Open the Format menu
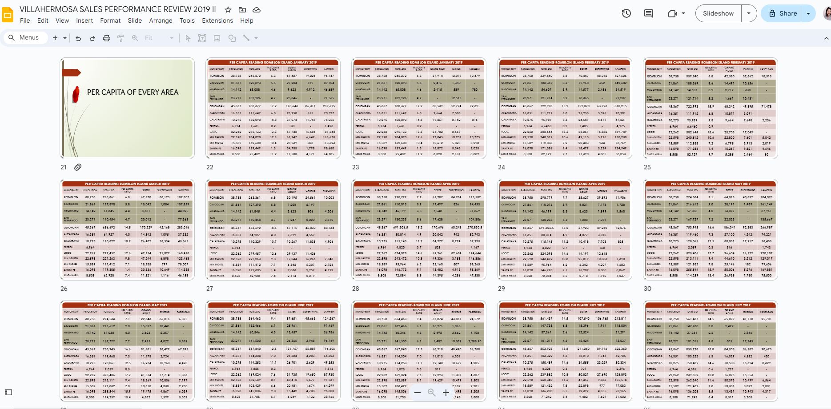 point(110,20)
